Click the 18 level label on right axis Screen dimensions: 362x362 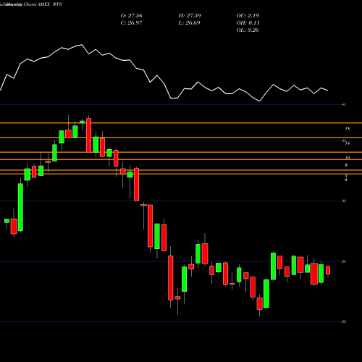[x=347, y=129]
